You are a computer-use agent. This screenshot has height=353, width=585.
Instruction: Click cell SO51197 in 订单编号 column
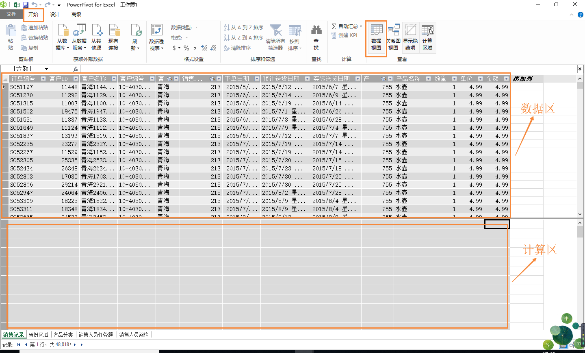pos(28,87)
